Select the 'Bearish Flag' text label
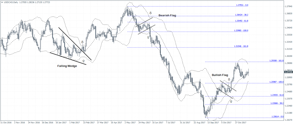The image size is (293, 125). pyautogui.click(x=167, y=15)
